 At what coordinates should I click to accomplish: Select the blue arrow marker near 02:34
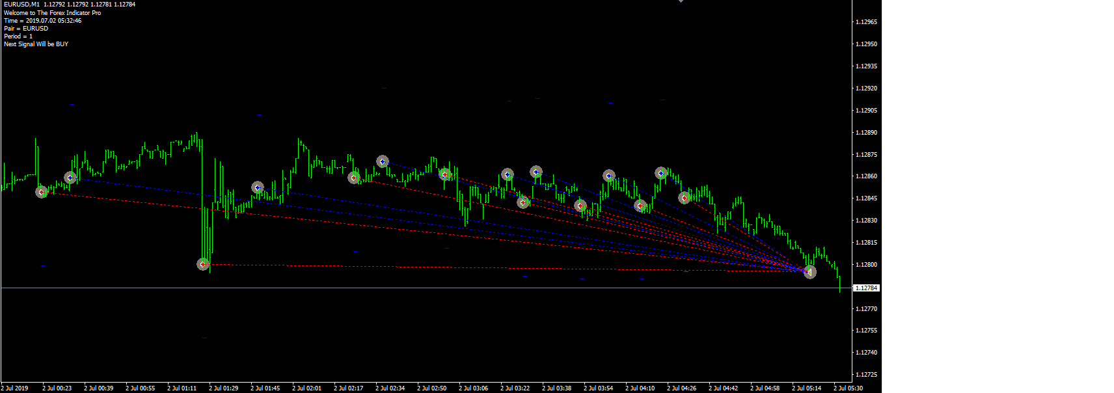(383, 161)
